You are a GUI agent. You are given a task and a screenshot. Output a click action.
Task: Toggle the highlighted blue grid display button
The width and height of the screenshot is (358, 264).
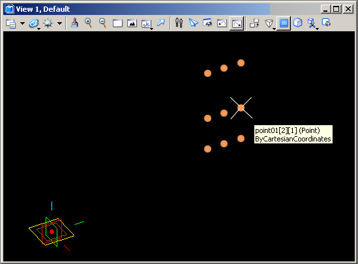[x=284, y=23]
